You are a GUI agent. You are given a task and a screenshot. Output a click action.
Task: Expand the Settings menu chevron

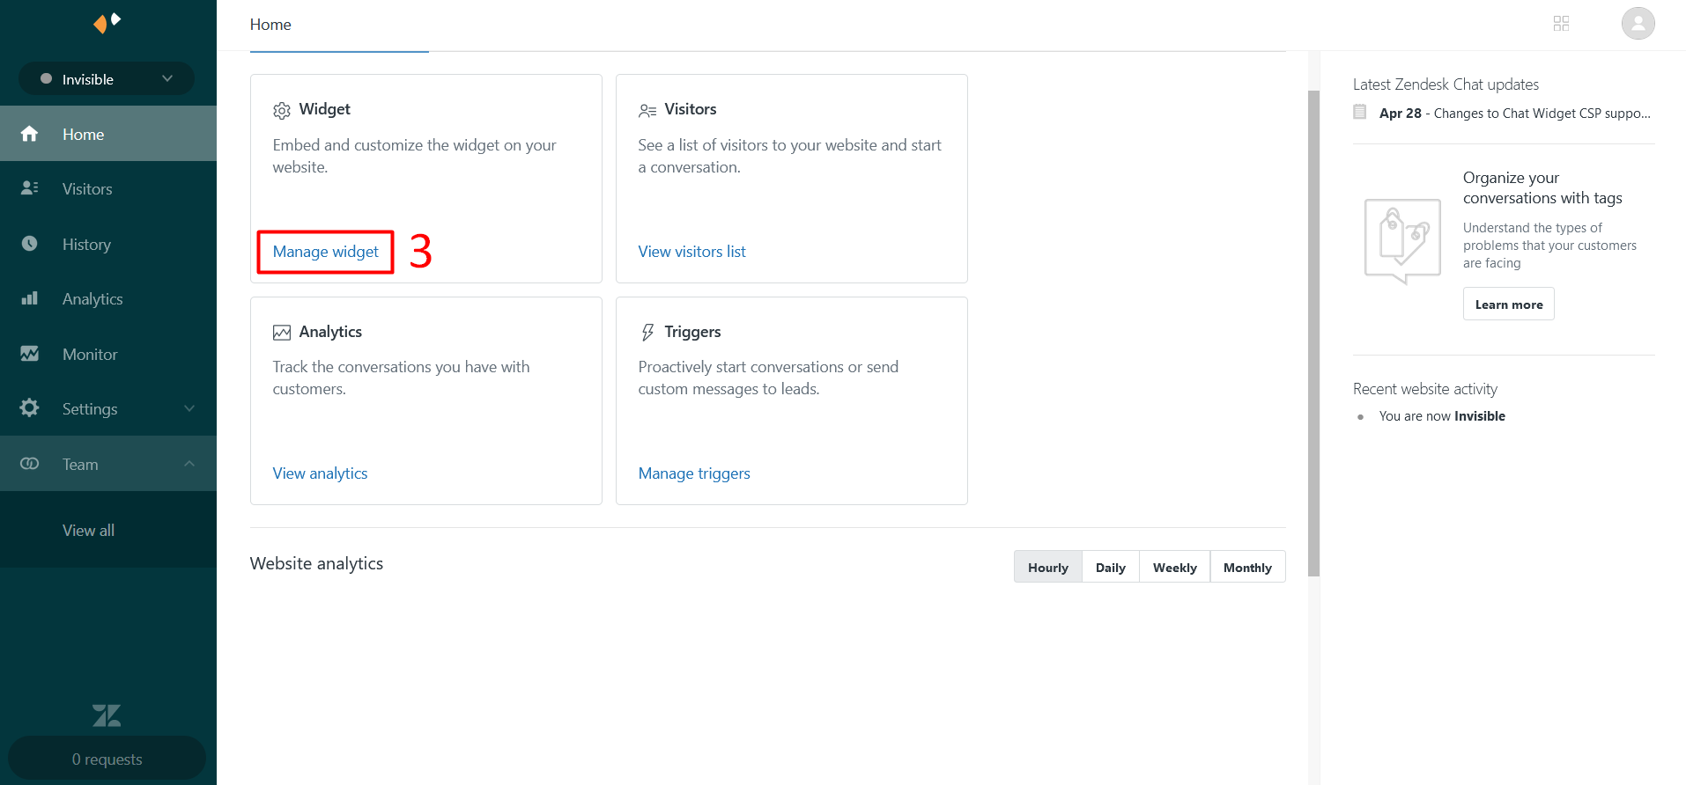[x=189, y=408]
